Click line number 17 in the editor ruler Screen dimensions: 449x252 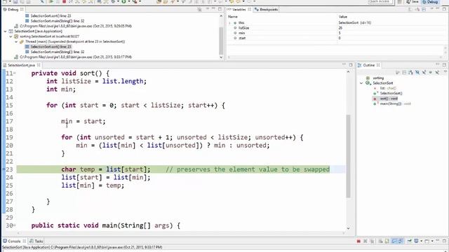click(x=9, y=121)
